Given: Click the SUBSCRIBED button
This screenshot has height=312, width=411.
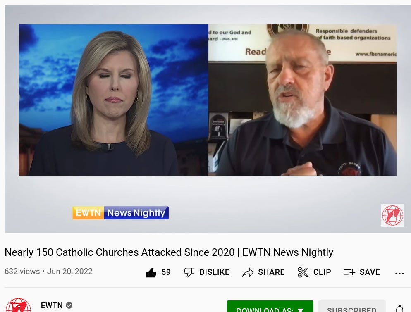Looking at the screenshot, I should 352,307.
